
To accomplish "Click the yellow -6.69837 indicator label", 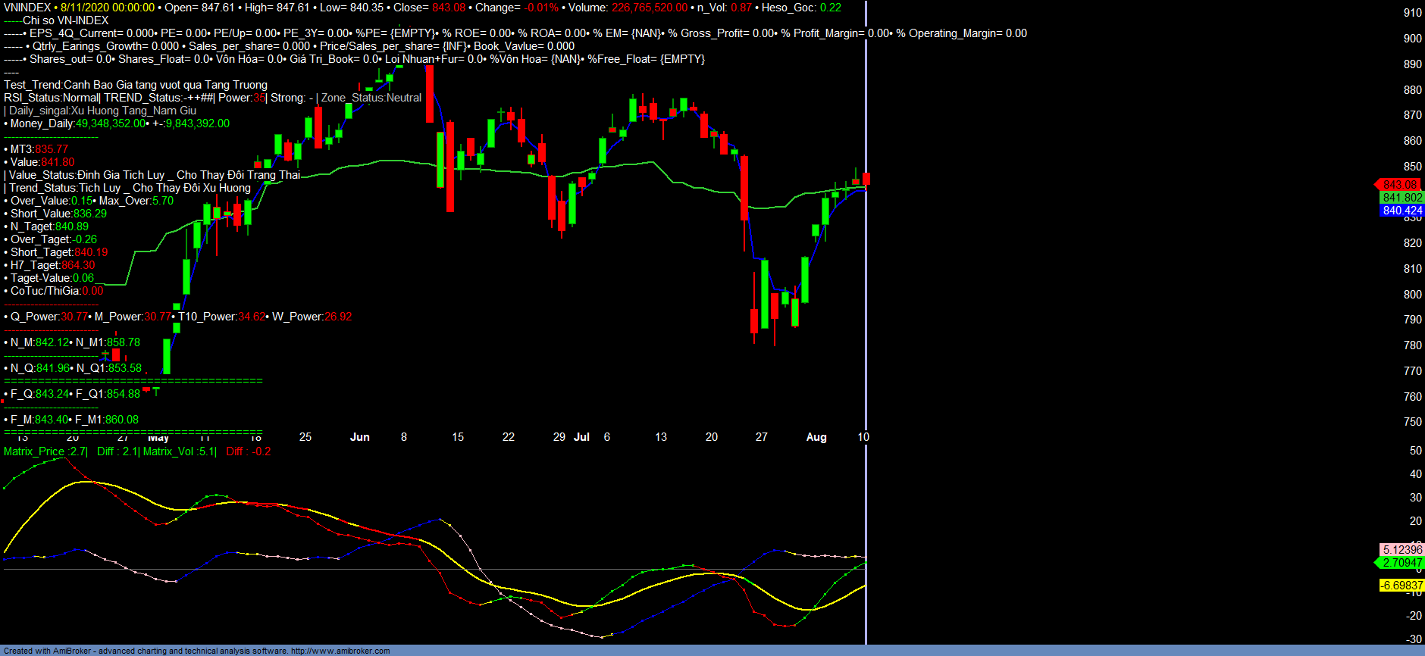I will tap(1402, 586).
